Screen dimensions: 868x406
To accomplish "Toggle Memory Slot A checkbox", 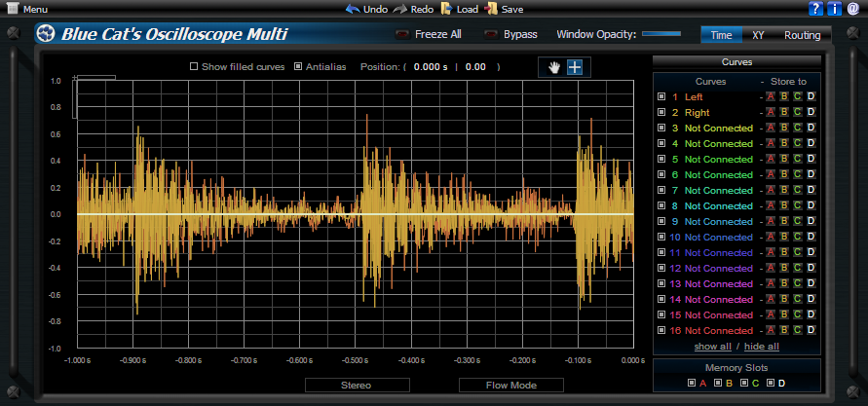I will 689,383.
